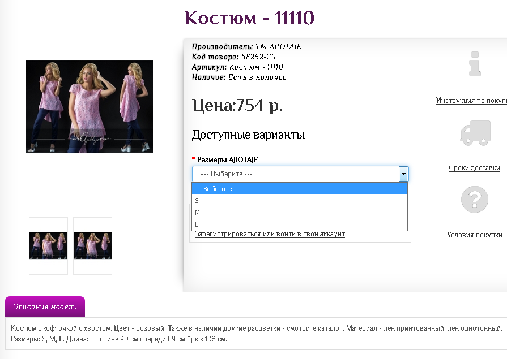Open the 'Условия покупки' link
This screenshot has width=507, height=359.
pos(474,235)
